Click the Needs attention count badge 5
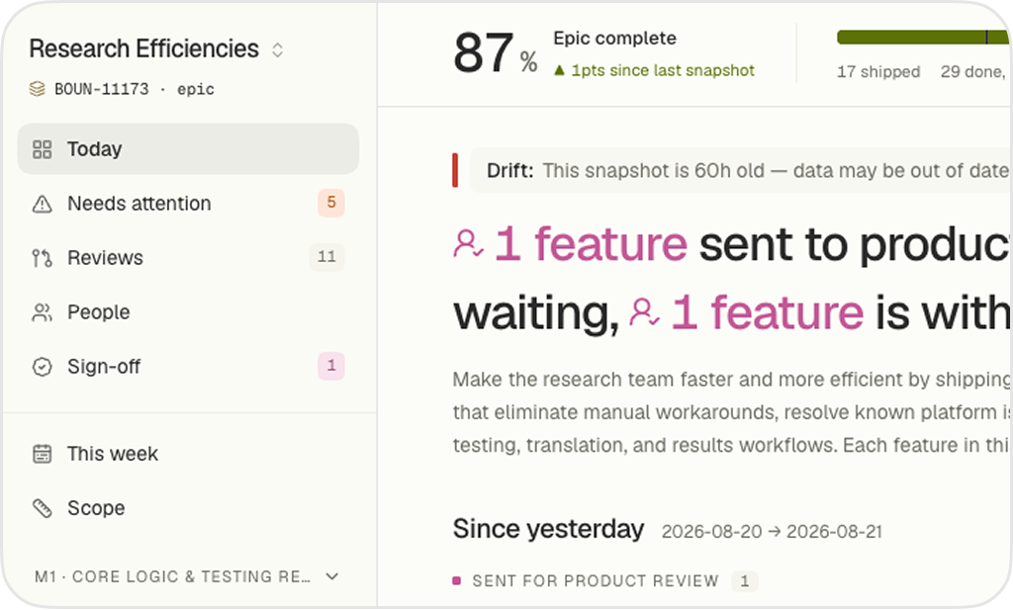1013x610 pixels. click(x=330, y=203)
